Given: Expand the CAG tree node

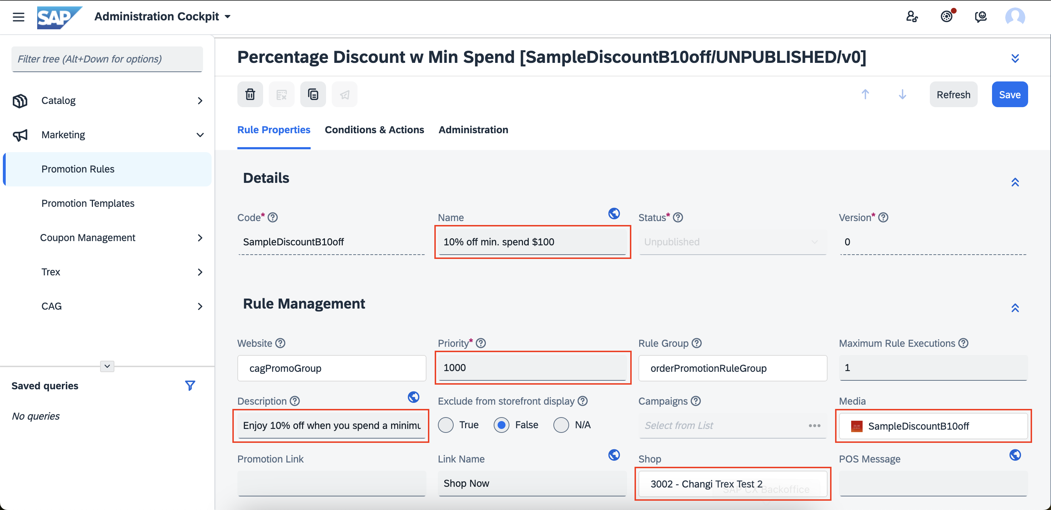Looking at the screenshot, I should [x=200, y=306].
